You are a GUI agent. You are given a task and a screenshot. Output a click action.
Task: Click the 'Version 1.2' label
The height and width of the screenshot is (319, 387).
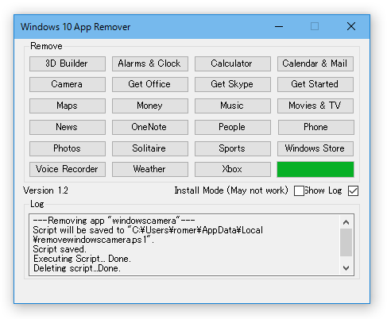click(45, 190)
